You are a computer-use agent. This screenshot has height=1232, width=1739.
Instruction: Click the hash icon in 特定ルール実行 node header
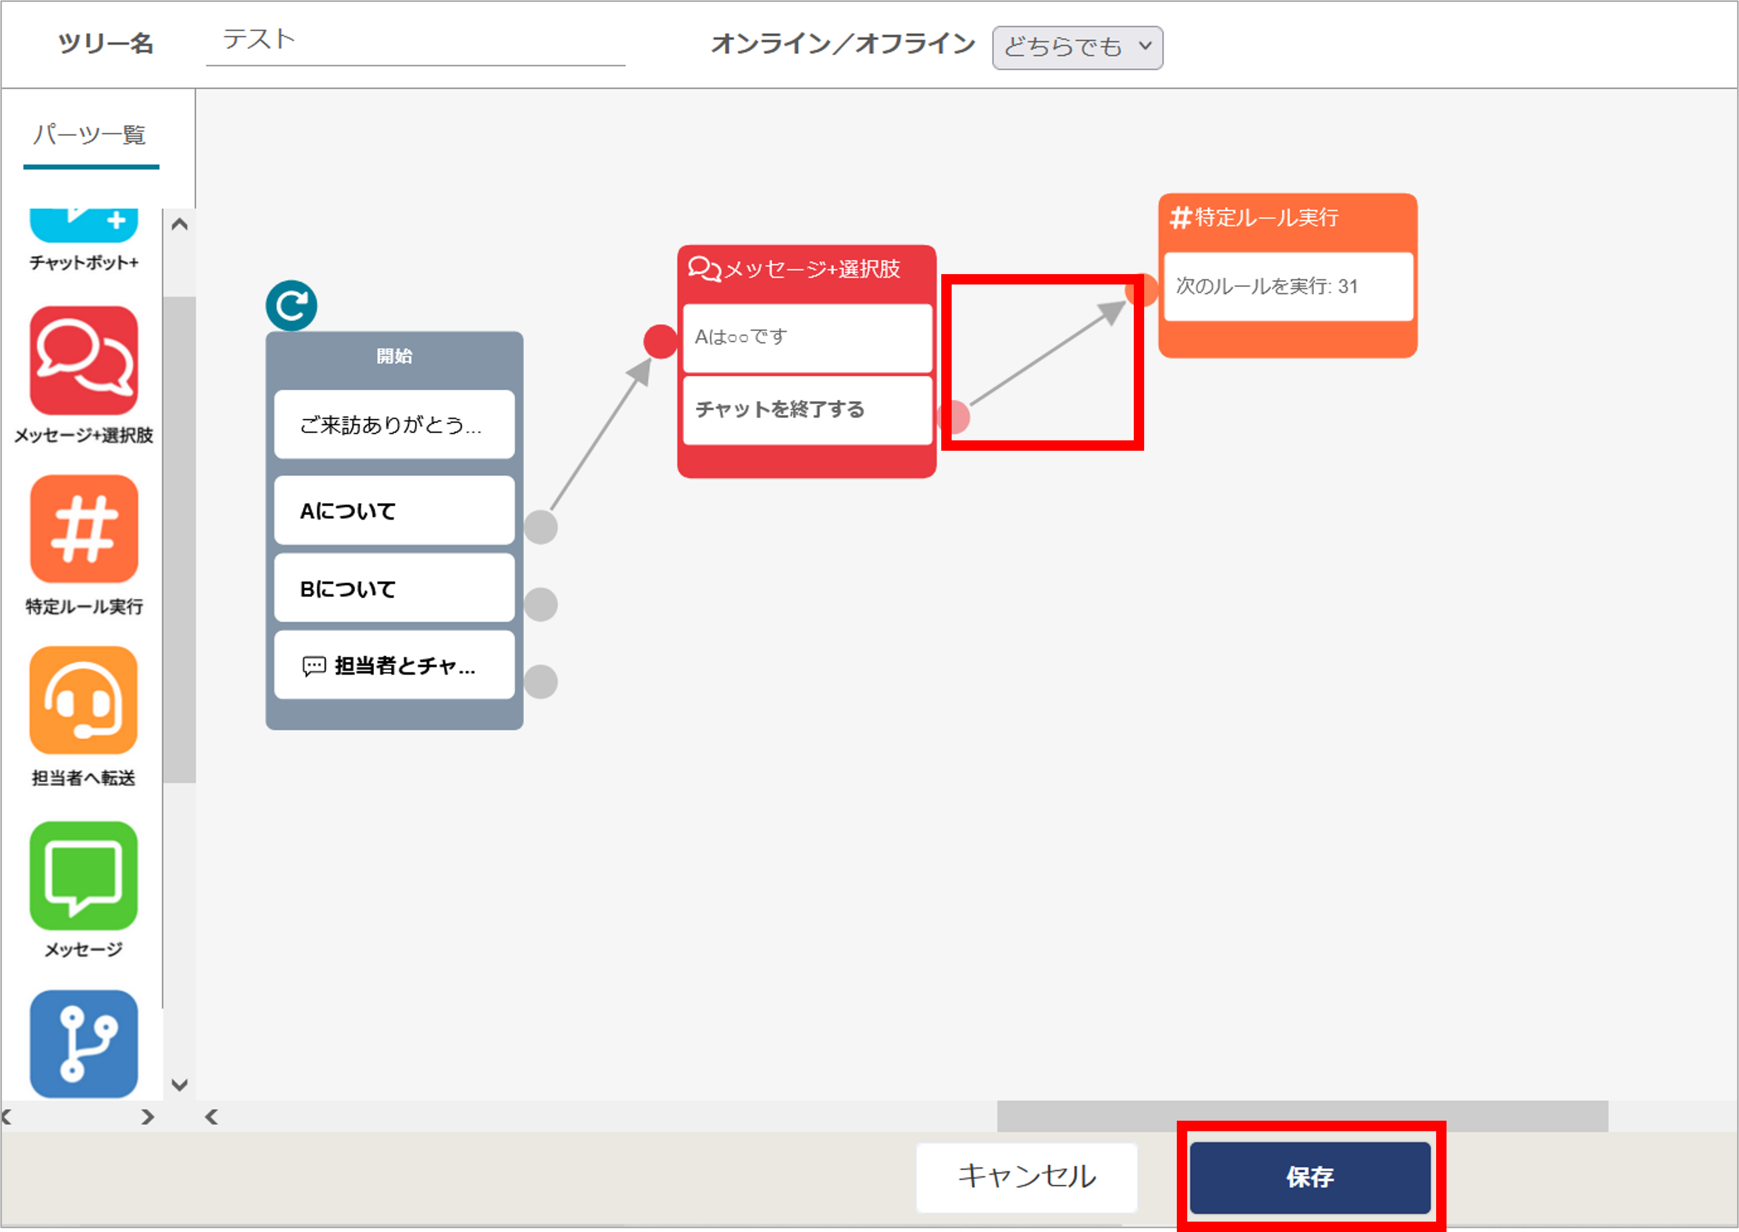(1180, 219)
